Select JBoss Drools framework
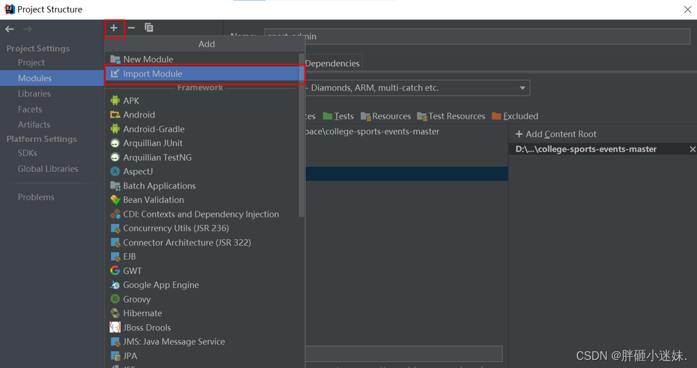 [x=205, y=327]
